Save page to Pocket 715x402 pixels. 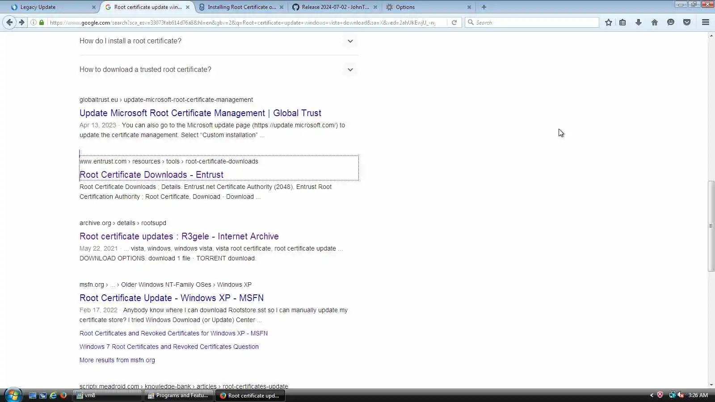coord(687,22)
